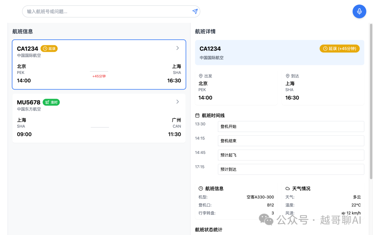Click the red +45分钟 delay label

click(x=99, y=76)
